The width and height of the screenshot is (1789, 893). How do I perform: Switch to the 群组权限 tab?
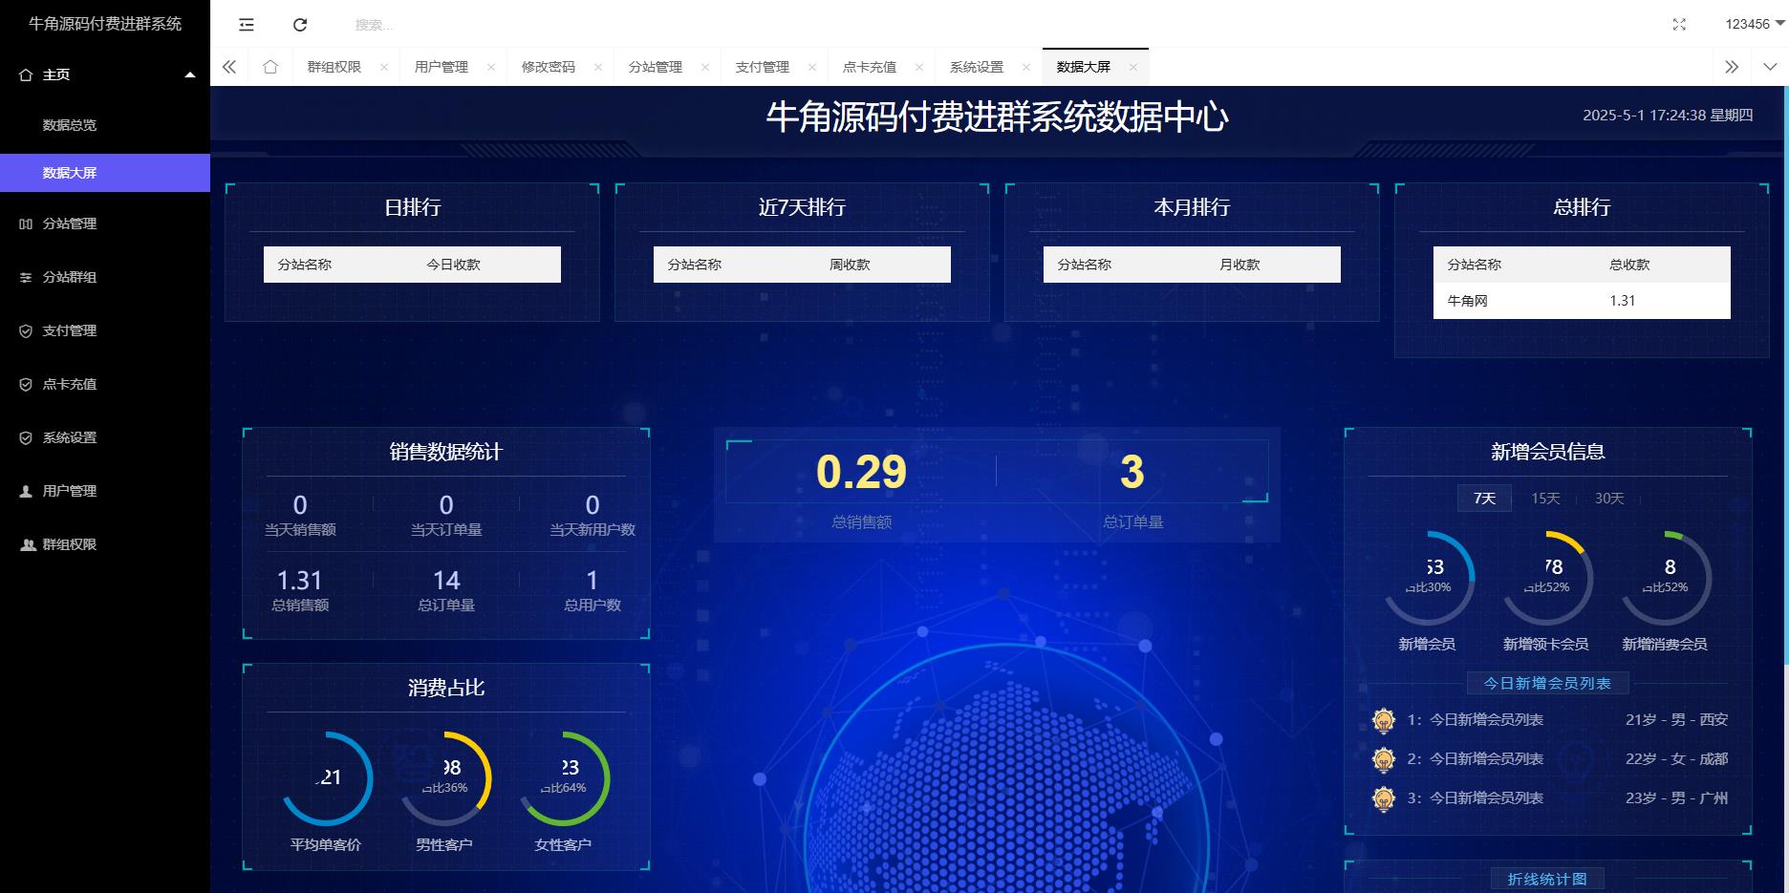click(334, 67)
